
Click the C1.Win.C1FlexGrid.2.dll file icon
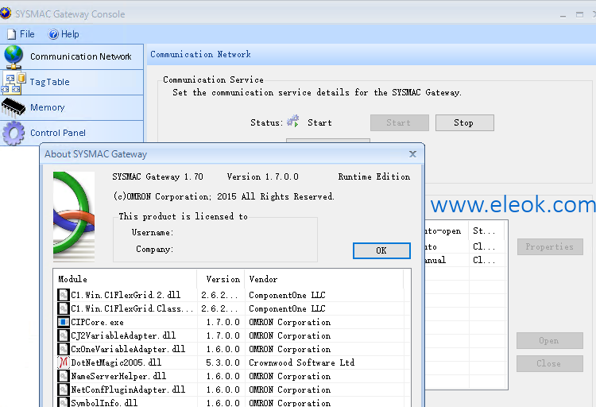(x=63, y=295)
